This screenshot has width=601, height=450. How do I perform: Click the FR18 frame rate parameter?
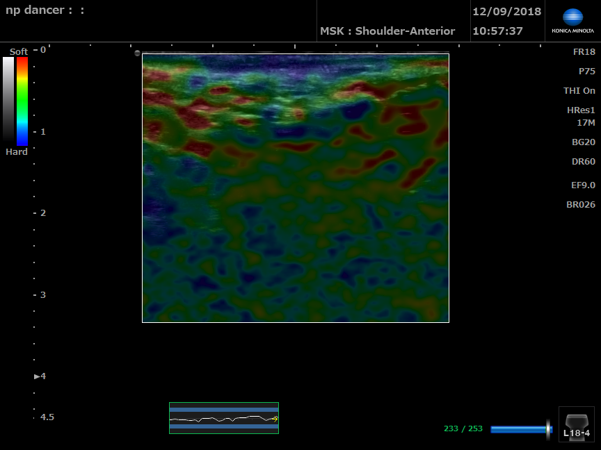(x=584, y=52)
